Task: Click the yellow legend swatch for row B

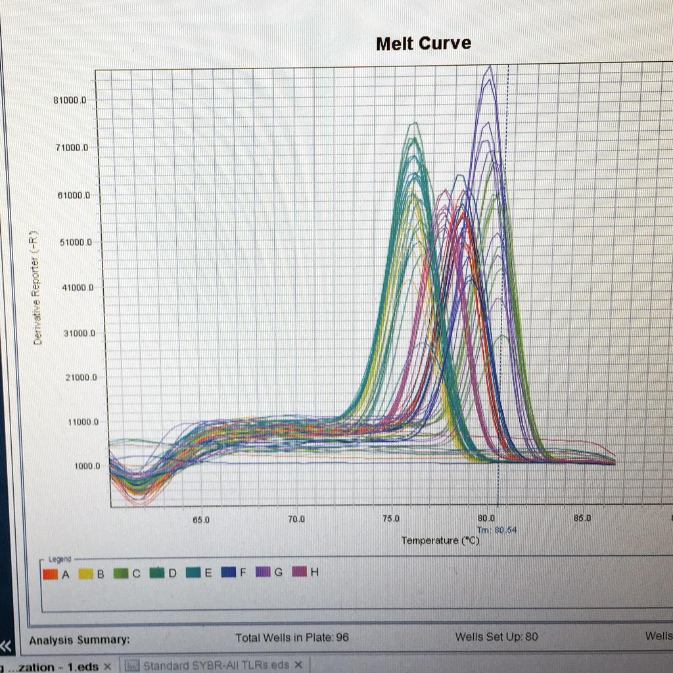Action: tap(86, 574)
